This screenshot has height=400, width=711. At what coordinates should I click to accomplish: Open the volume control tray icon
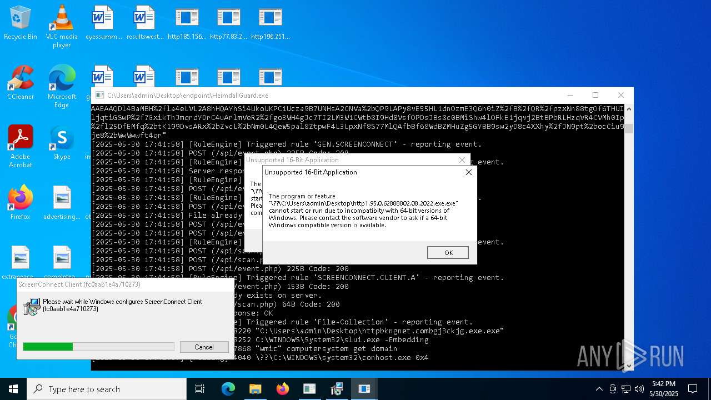(639, 389)
